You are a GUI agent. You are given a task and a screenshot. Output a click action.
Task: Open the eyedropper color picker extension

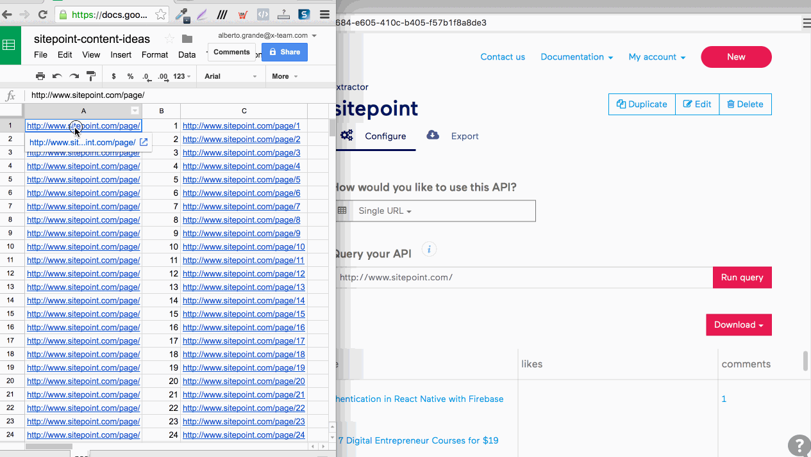click(183, 14)
